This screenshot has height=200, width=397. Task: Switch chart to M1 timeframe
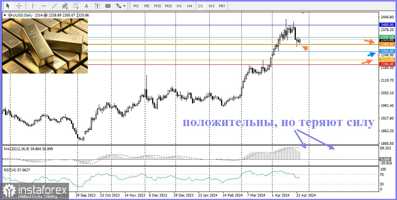tap(136, 6)
